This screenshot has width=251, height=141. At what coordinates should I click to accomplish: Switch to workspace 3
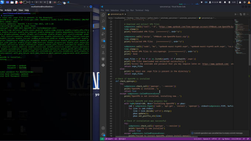pos(41,2)
